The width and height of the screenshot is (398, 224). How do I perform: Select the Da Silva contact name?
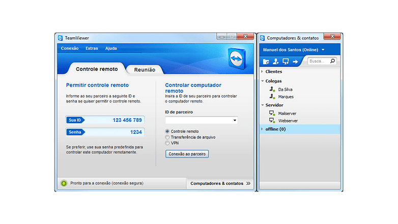286,90
